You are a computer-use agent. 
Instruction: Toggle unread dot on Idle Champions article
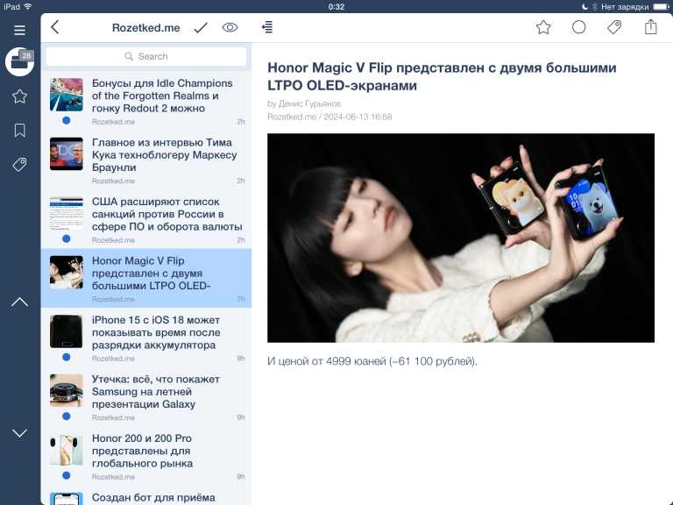click(66, 121)
